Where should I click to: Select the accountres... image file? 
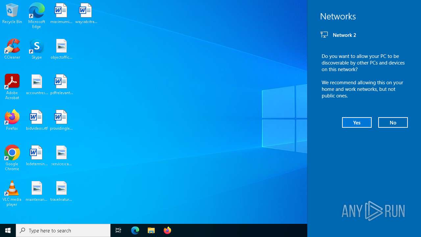click(37, 85)
